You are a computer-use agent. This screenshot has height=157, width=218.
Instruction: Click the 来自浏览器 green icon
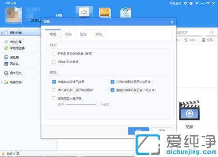coord(6,48)
